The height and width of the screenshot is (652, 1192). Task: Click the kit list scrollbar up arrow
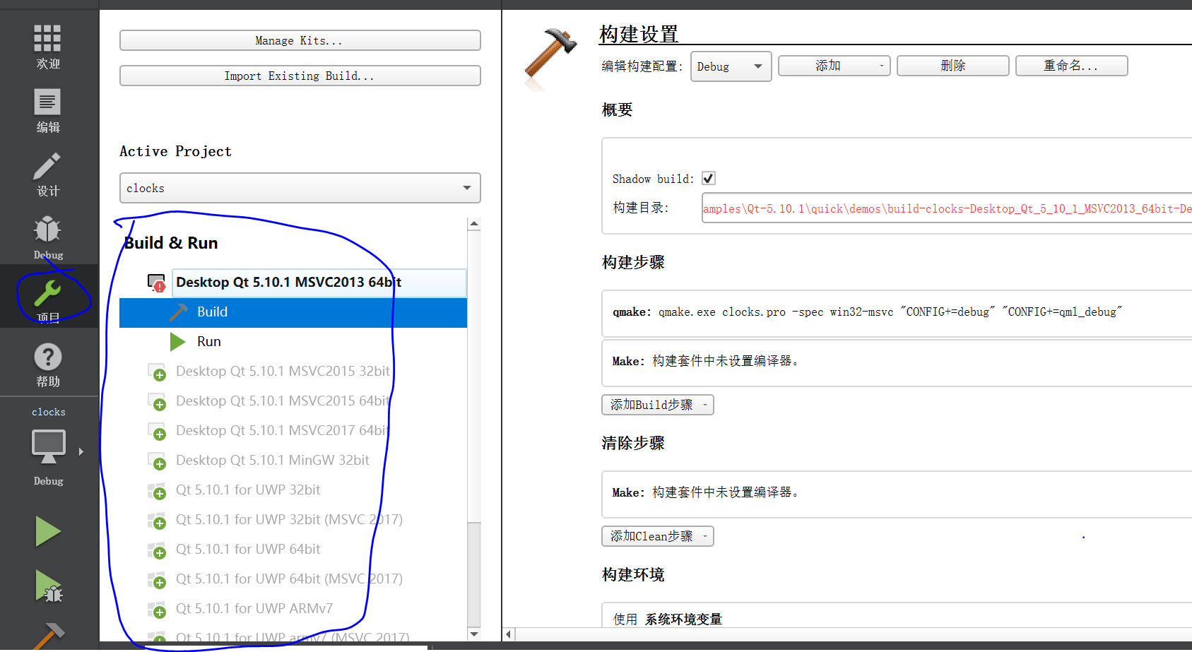click(x=474, y=224)
